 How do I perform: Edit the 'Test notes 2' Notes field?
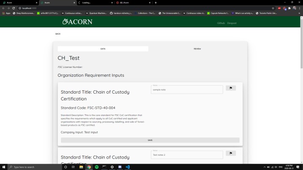point(187,155)
